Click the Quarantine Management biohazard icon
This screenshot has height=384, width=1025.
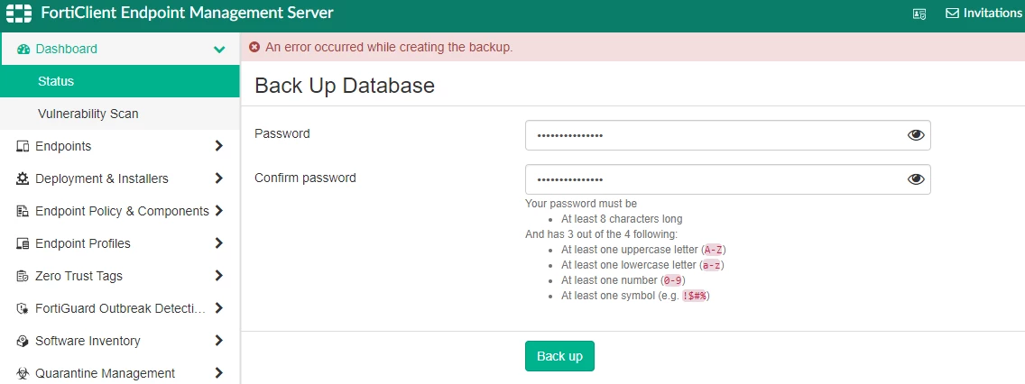23,373
